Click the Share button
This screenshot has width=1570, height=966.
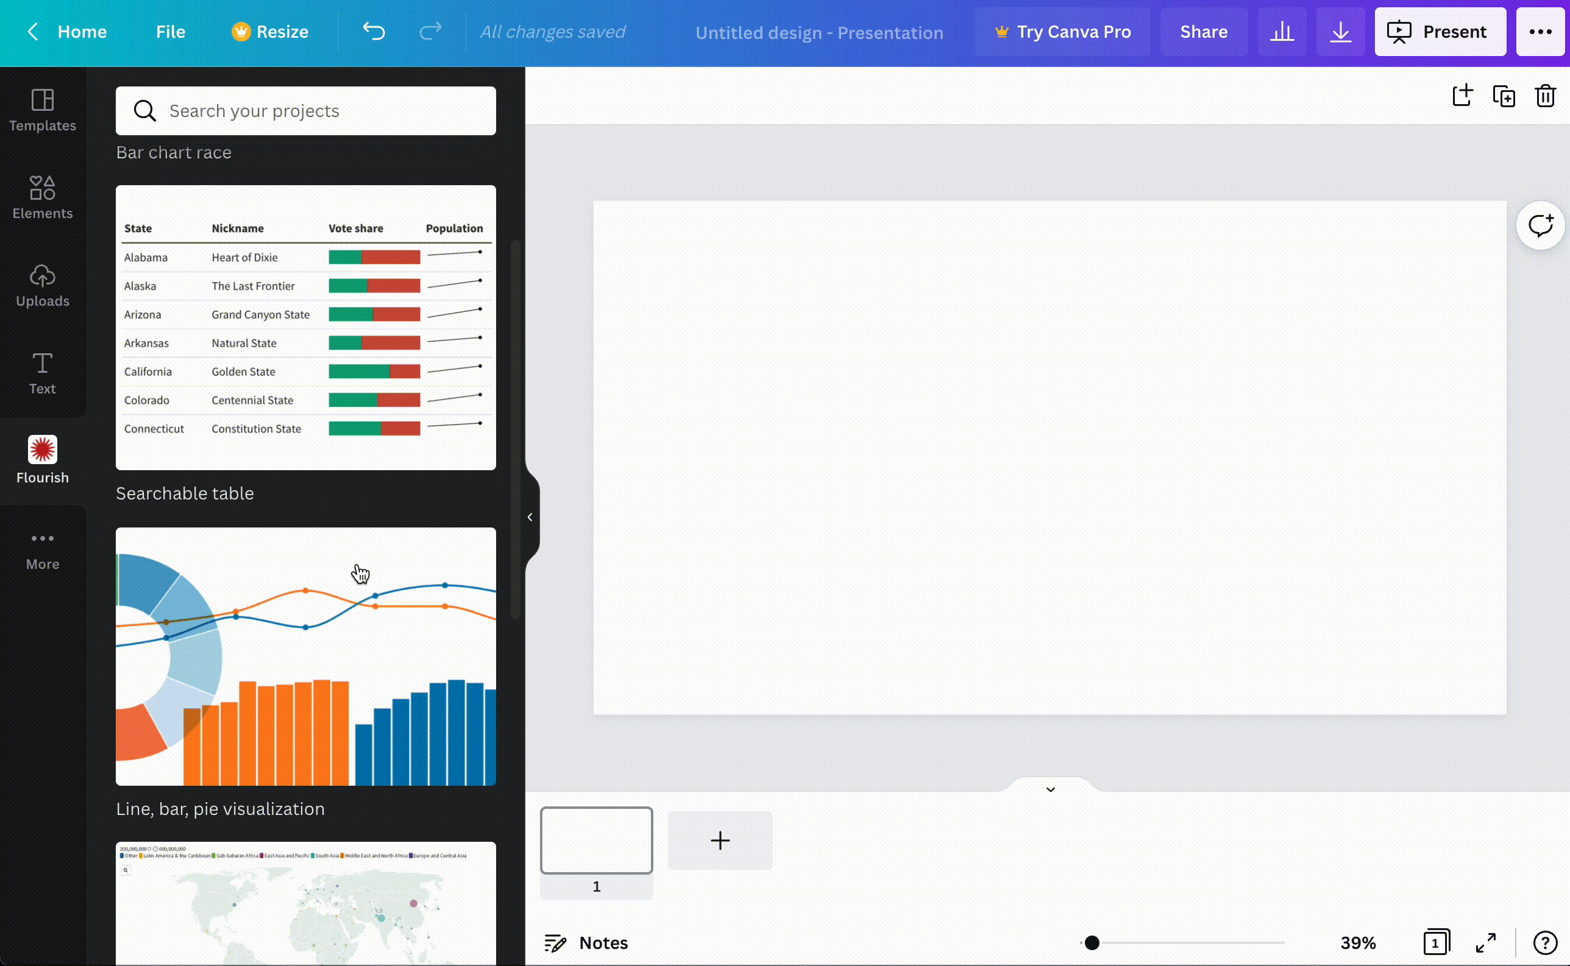coord(1204,31)
